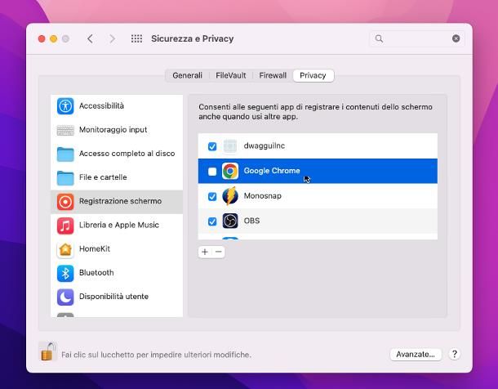The width and height of the screenshot is (498, 389).
Task: Click the Google Chrome app icon
Action: (x=230, y=171)
